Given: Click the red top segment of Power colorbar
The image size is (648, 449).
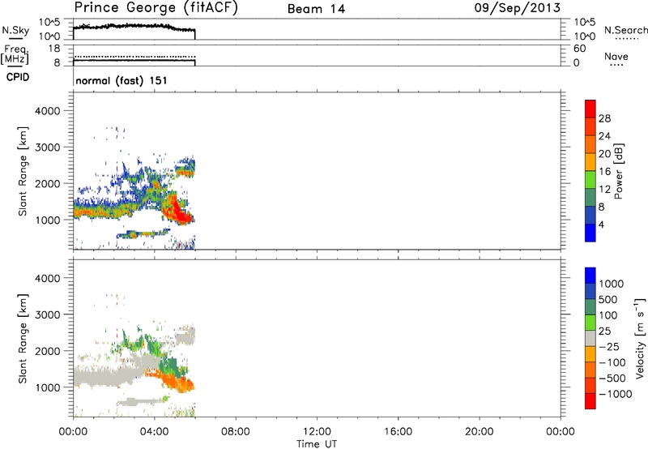Looking at the screenshot, I should (x=590, y=109).
